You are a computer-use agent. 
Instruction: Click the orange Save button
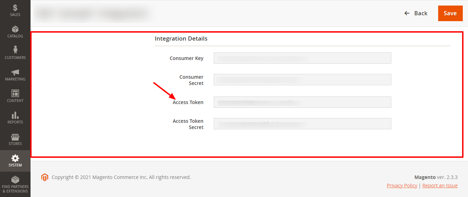pos(450,13)
